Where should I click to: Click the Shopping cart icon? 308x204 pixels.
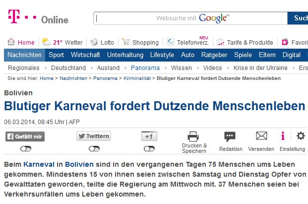(x=125, y=42)
